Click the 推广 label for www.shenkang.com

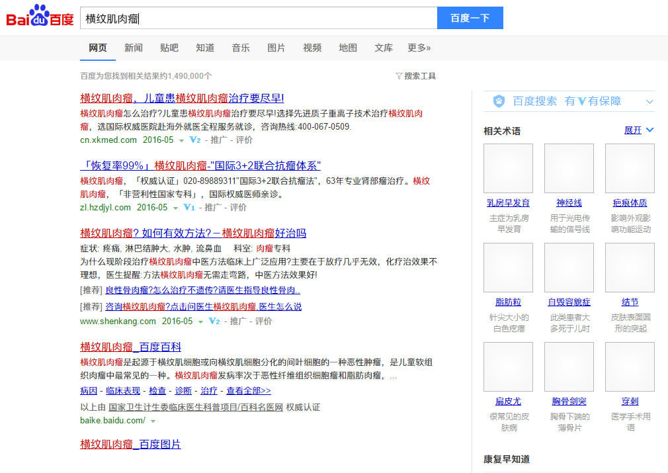coord(239,322)
